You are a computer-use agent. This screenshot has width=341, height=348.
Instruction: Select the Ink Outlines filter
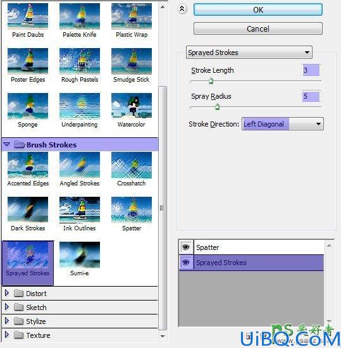point(80,209)
